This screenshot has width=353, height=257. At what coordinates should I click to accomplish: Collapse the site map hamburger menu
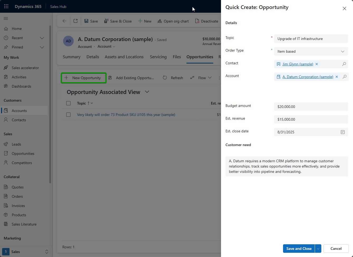(6, 19)
